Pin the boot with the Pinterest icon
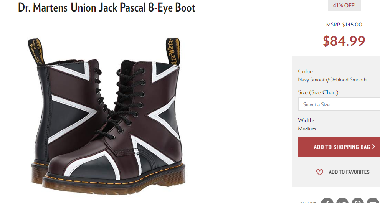 pyautogui.click(x=358, y=201)
